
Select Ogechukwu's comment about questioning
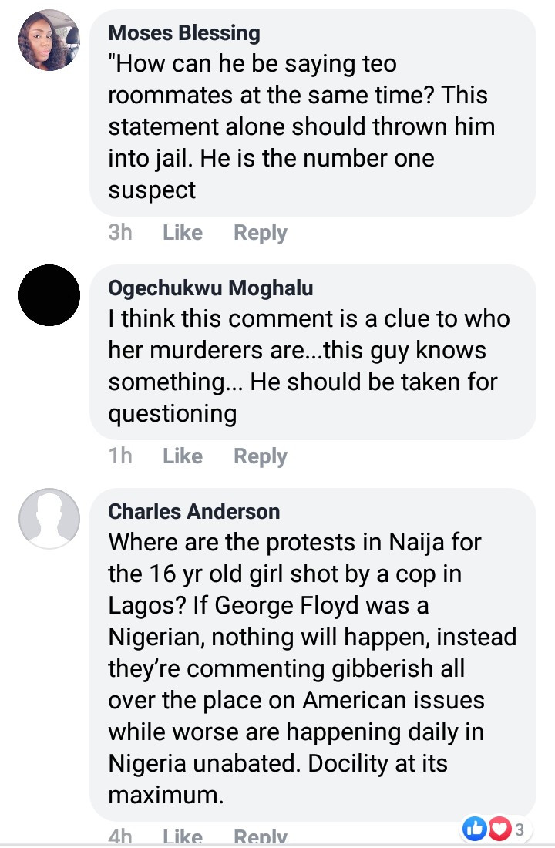[308, 366]
